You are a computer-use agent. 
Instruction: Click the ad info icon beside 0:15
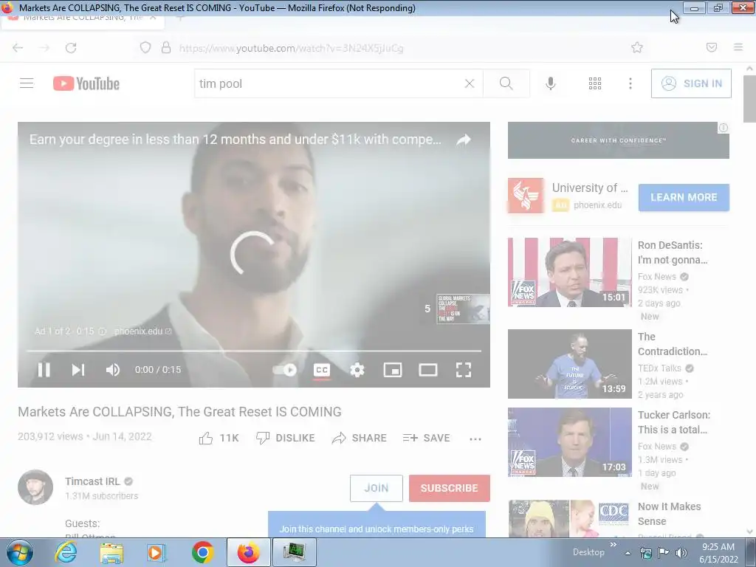(x=102, y=331)
